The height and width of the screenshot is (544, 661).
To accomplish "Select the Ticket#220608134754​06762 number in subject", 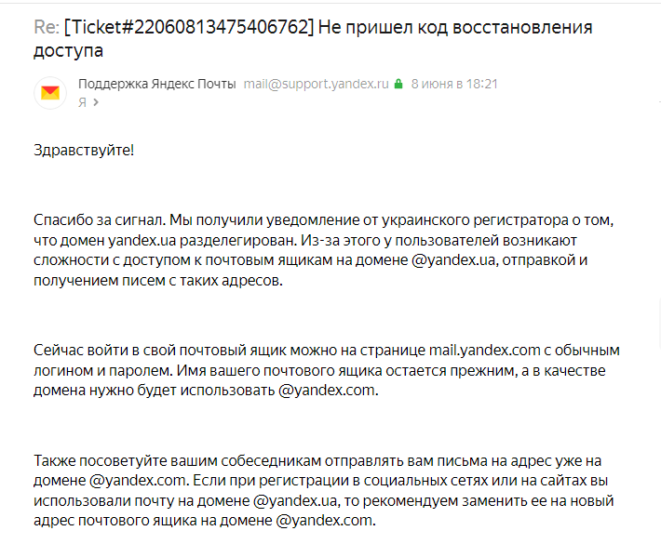I will [x=189, y=27].
